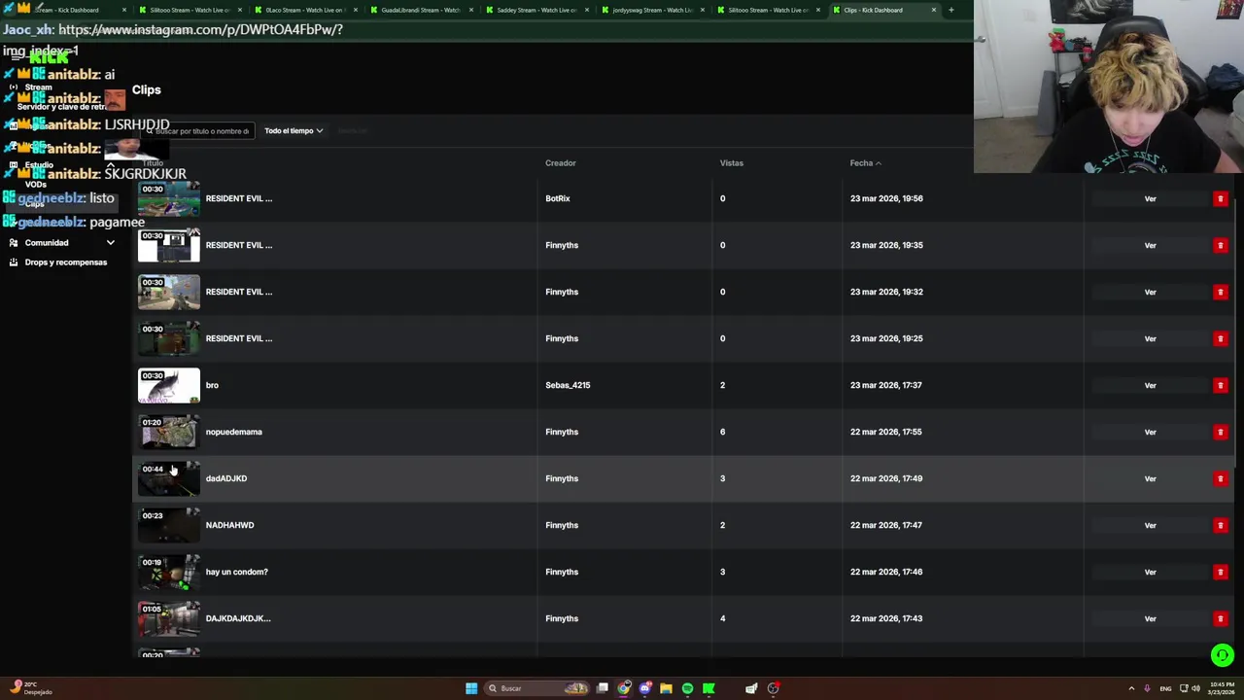The width and height of the screenshot is (1244, 700).
Task: Click Ver for the 'hay un condom?' clip
Action: [1150, 572]
